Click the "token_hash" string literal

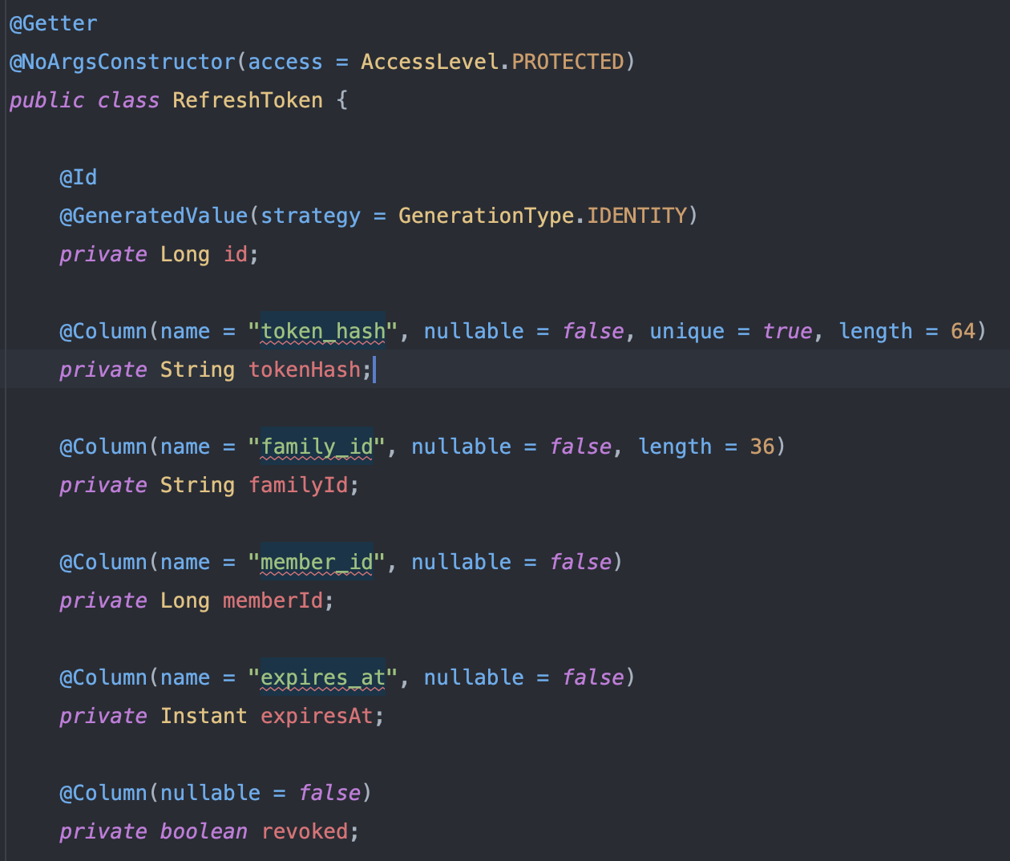[x=323, y=331]
